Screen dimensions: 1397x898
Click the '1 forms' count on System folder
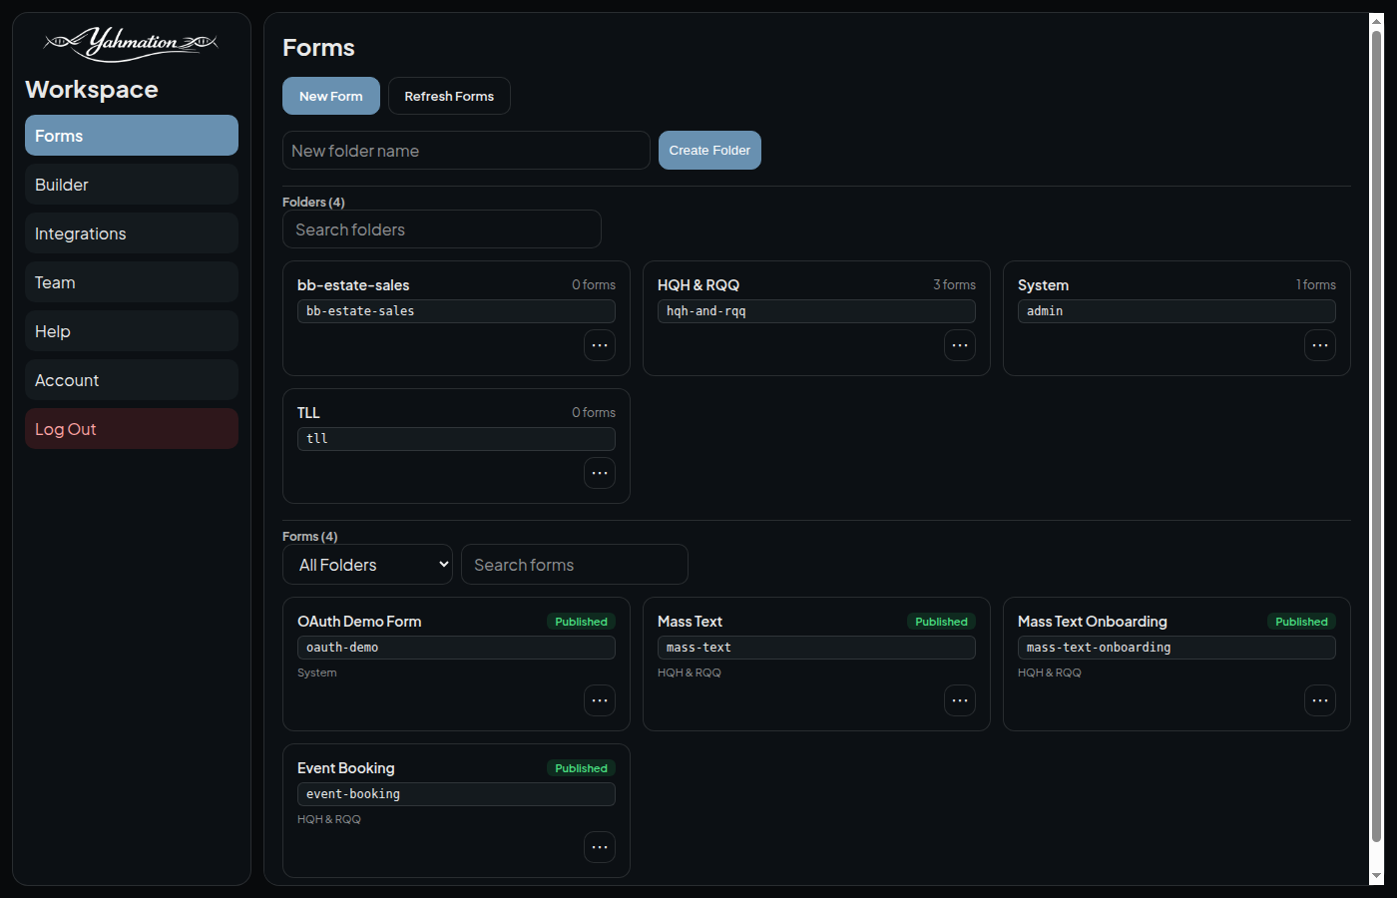[1316, 285]
